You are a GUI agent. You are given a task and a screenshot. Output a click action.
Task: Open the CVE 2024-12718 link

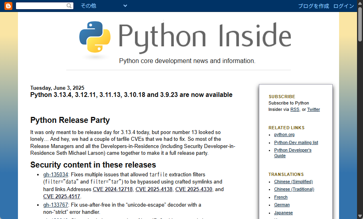pyautogui.click(x=113, y=189)
